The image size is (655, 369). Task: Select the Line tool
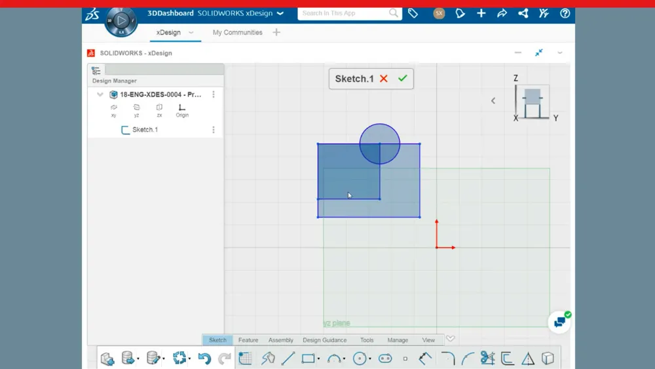pyautogui.click(x=288, y=359)
